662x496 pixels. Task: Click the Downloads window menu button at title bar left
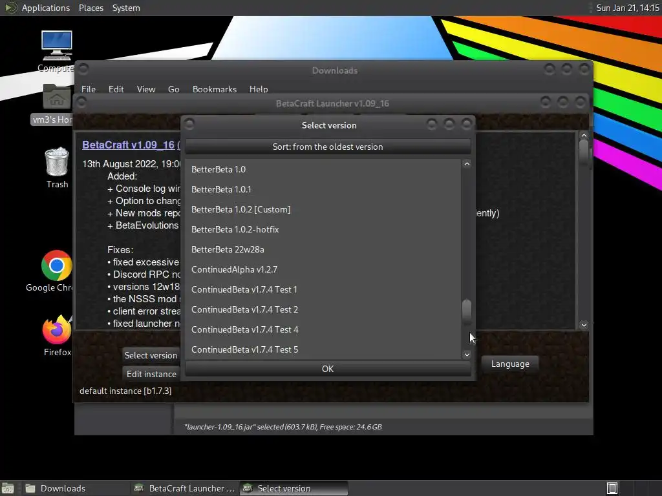click(x=83, y=68)
